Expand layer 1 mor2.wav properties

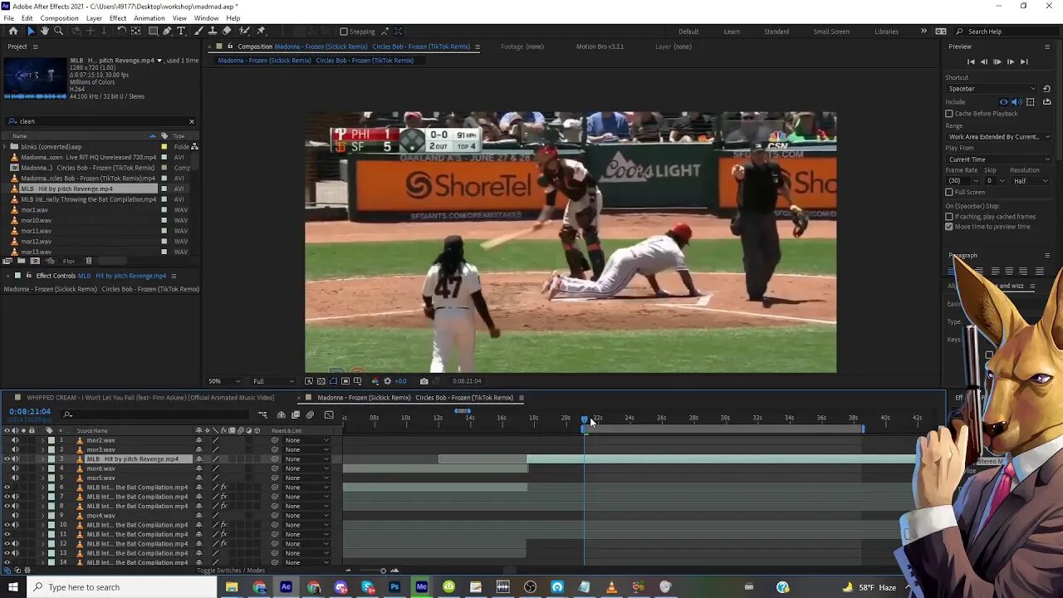pyautogui.click(x=42, y=440)
